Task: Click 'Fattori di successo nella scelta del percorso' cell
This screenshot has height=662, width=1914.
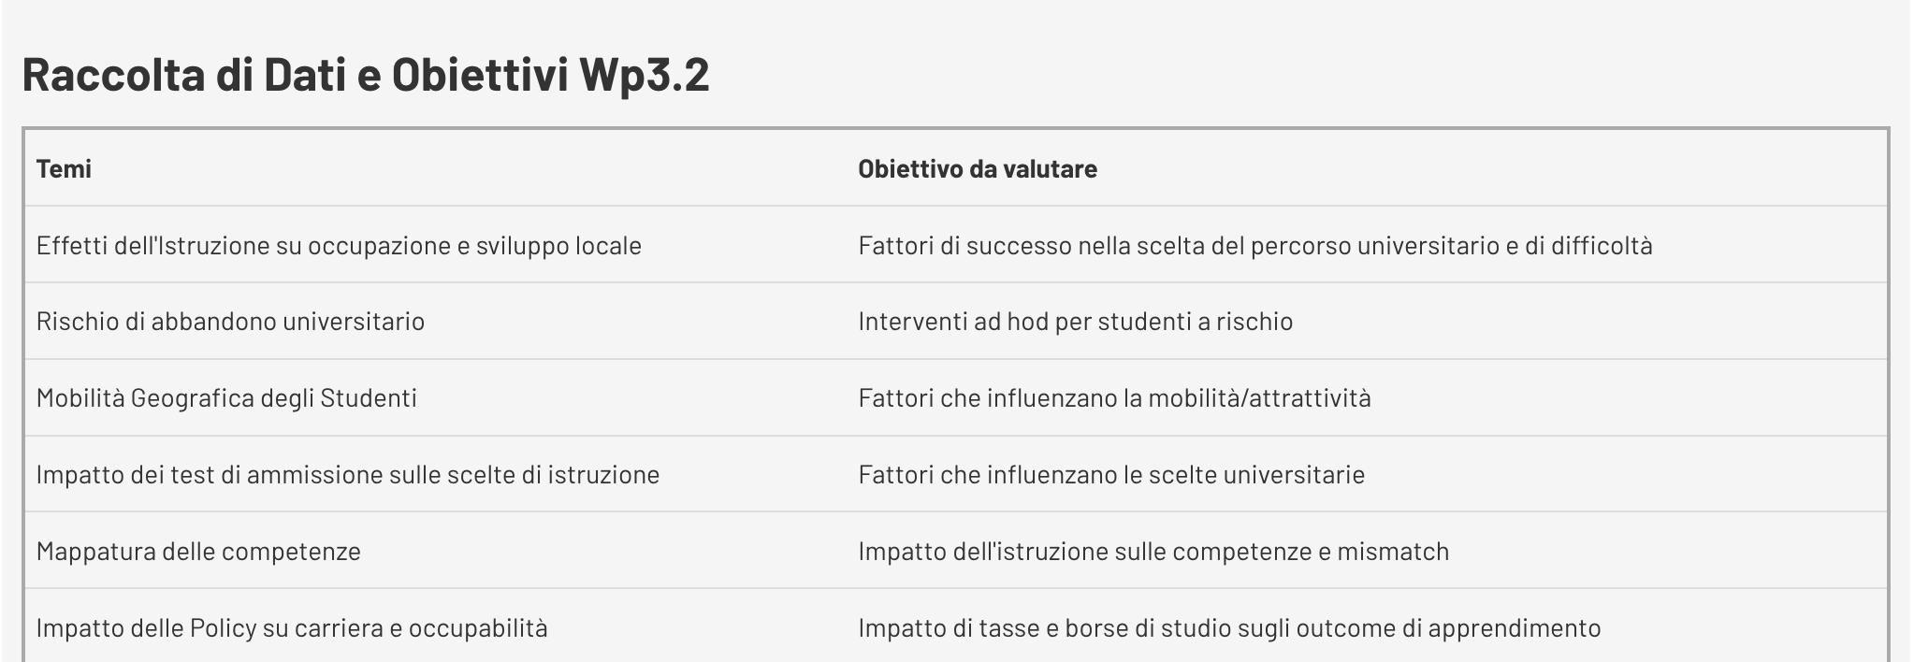Action: pos(1254,246)
